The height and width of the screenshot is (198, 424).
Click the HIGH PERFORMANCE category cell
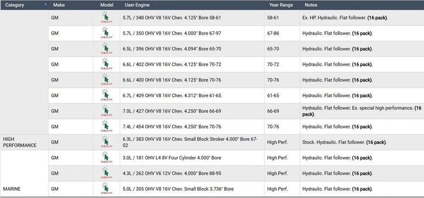20,142
